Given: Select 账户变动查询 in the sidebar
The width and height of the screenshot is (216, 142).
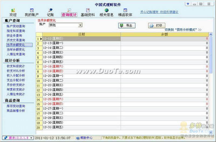Looking at the screenshot, I should point(16,26).
